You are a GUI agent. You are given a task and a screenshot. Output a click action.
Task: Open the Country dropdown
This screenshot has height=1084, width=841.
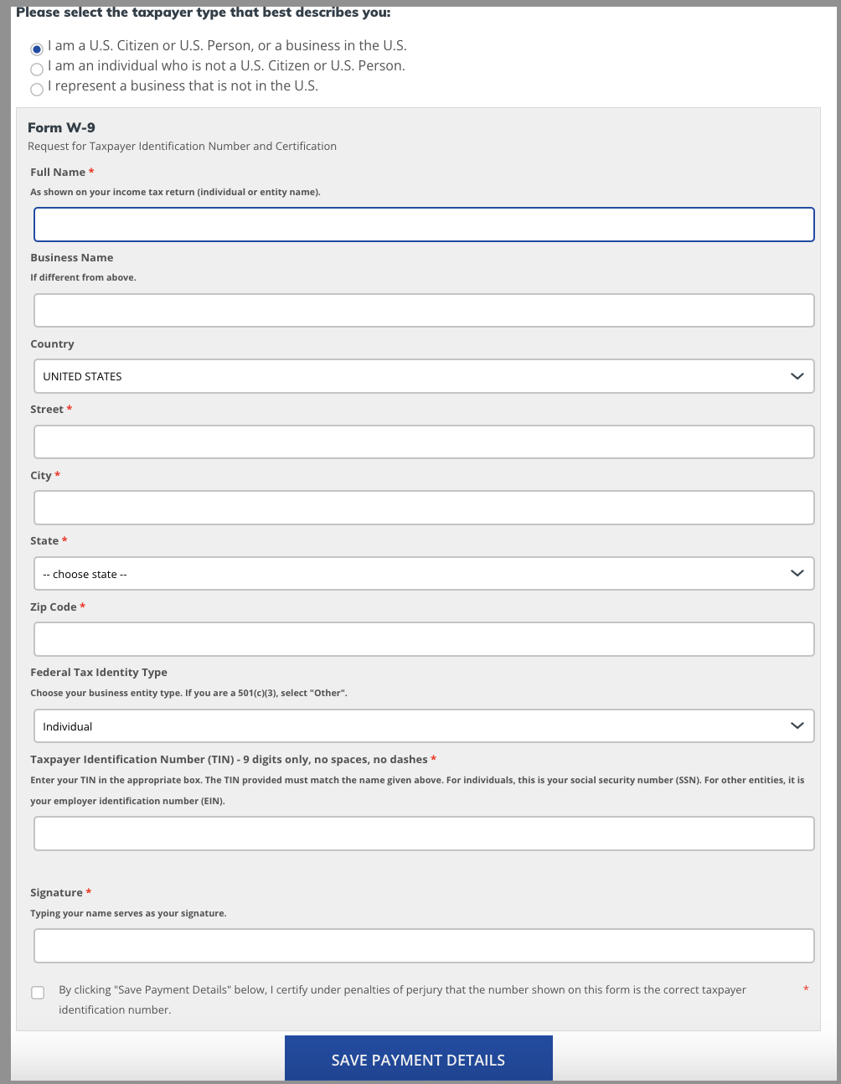[424, 376]
